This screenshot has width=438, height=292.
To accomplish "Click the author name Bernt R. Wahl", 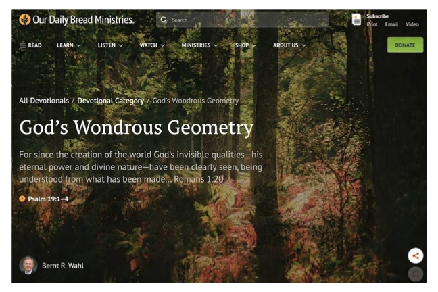I will [63, 266].
